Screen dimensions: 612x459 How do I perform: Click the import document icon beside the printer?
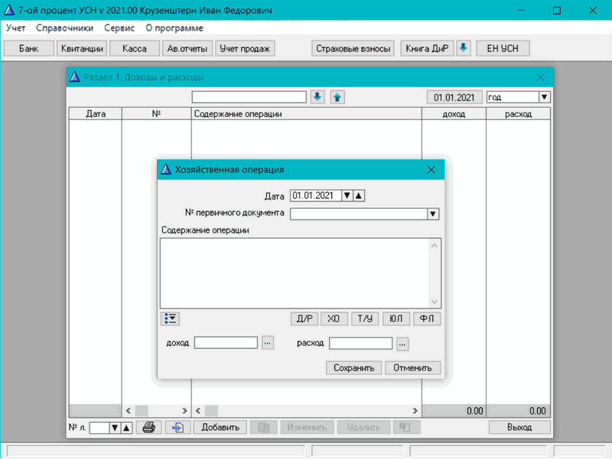click(x=177, y=428)
